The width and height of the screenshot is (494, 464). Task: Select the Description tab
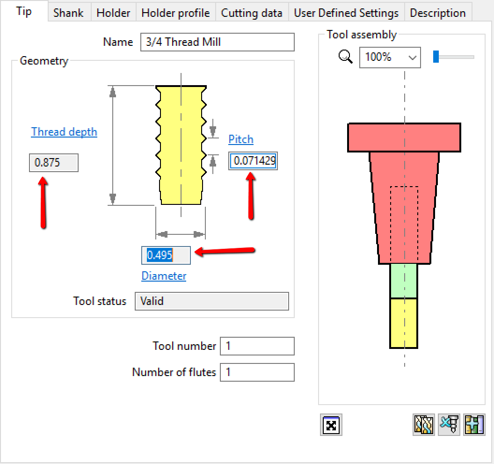pos(438,13)
